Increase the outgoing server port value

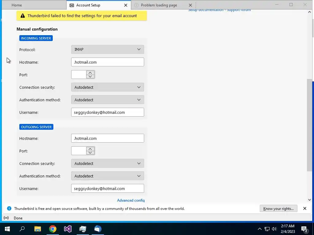coord(90,149)
